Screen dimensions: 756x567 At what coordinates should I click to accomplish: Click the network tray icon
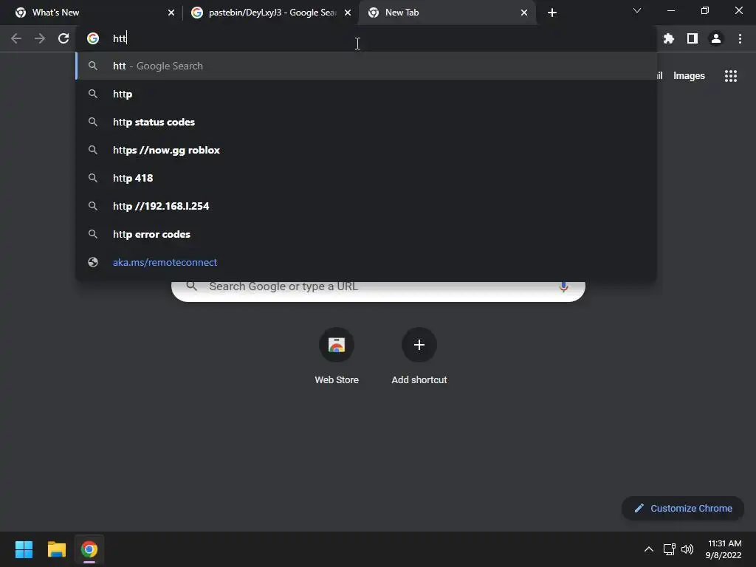coord(669,549)
